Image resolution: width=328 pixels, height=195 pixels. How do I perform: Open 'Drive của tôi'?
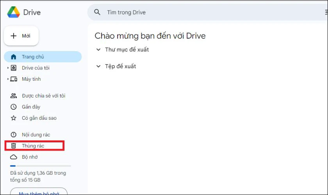coord(36,68)
